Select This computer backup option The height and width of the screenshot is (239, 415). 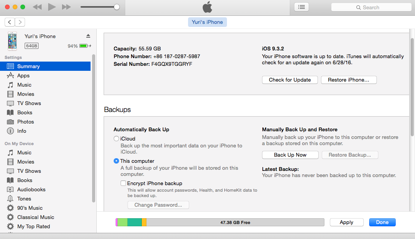point(116,161)
